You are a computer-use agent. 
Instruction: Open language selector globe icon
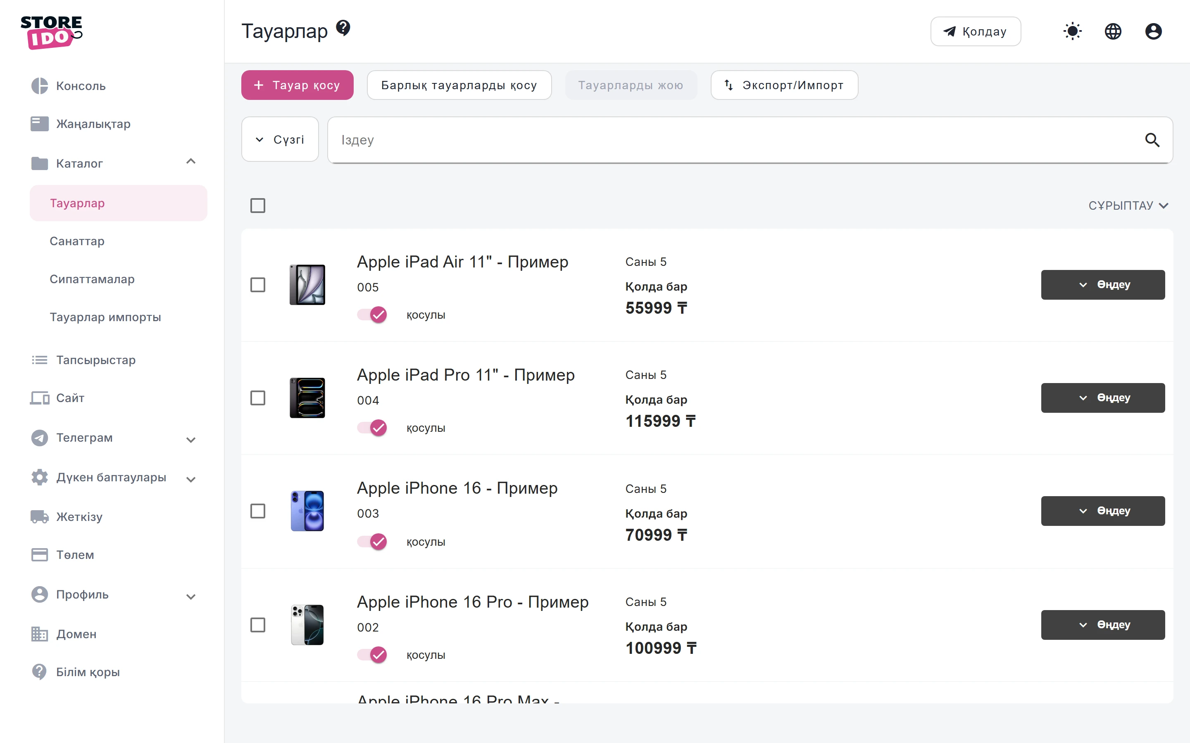point(1113,31)
